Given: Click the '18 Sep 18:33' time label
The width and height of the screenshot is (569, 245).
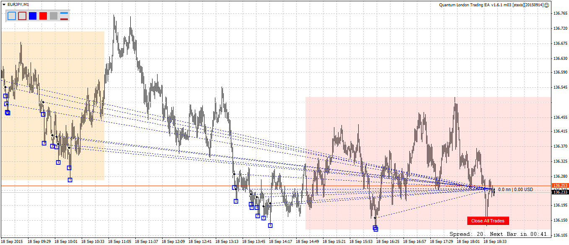Looking at the screenshot, I should click(x=495, y=242).
